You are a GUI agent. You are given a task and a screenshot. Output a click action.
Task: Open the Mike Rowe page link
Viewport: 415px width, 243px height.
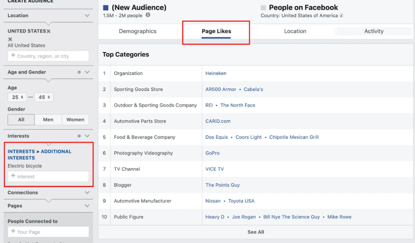(339, 217)
